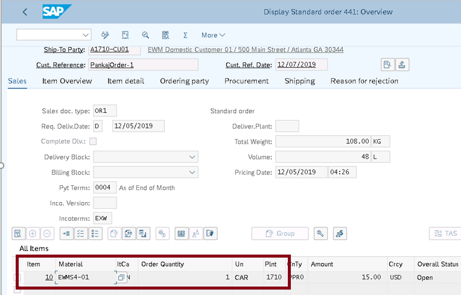Open the command field dropdown arrow

[x=85, y=35]
